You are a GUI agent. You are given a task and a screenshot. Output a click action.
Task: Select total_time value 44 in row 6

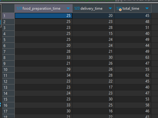133,46
